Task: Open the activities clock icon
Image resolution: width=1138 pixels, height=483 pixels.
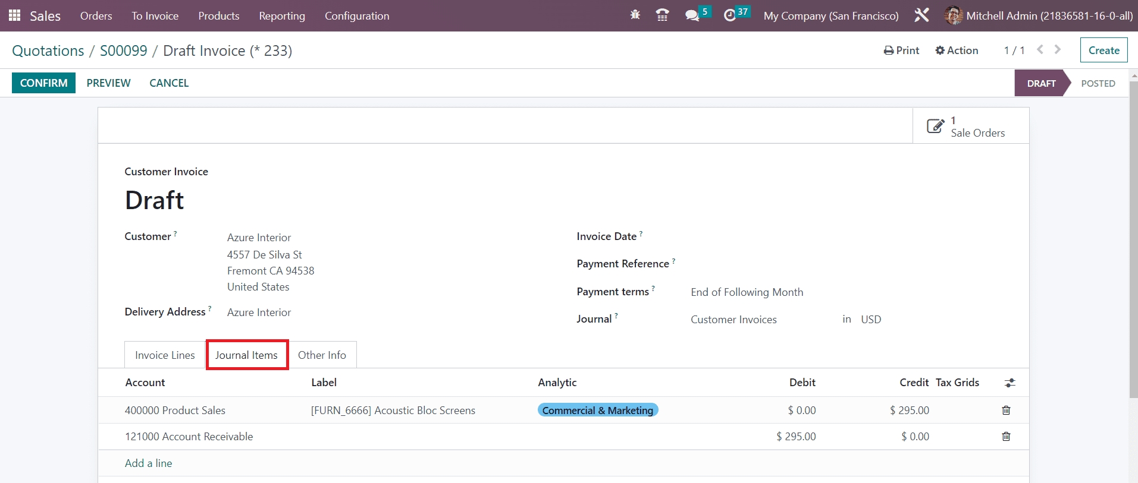Action: point(730,15)
